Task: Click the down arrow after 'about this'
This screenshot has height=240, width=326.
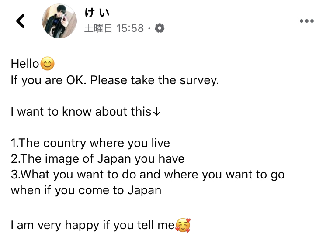Action: pyautogui.click(x=156, y=112)
